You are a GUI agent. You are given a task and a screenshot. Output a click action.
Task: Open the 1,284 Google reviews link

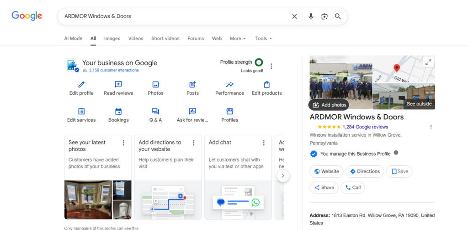(x=365, y=127)
